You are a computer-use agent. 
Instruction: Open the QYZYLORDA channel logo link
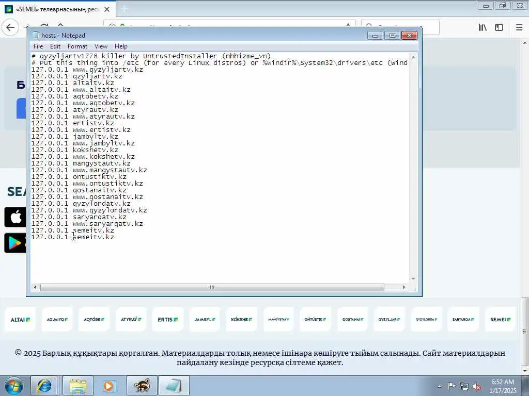click(426, 319)
